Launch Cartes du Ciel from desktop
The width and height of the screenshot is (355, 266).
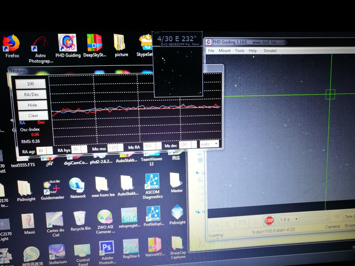[x=55, y=224]
